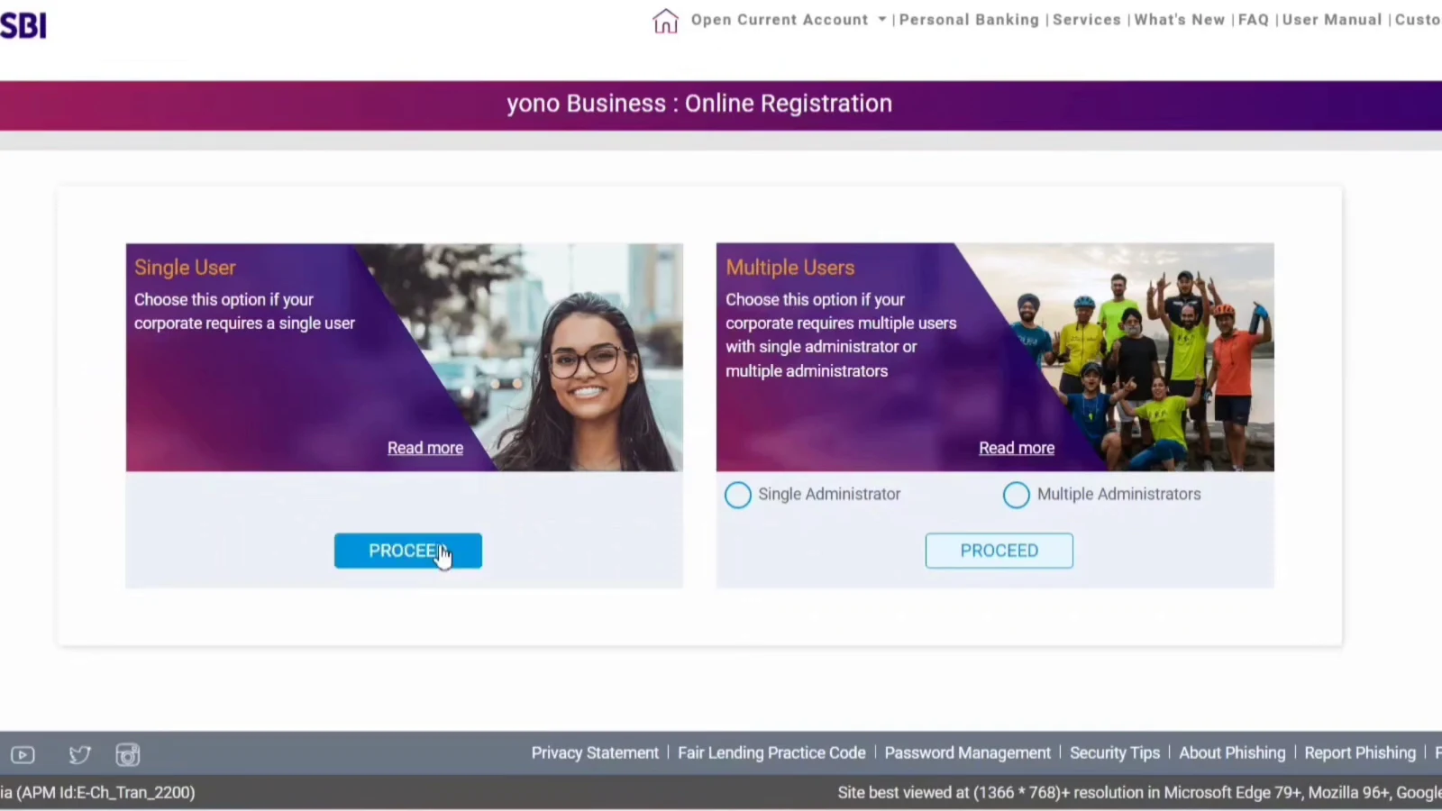This screenshot has width=1442, height=811.
Task: Open the About Phishing link
Action: point(1232,753)
